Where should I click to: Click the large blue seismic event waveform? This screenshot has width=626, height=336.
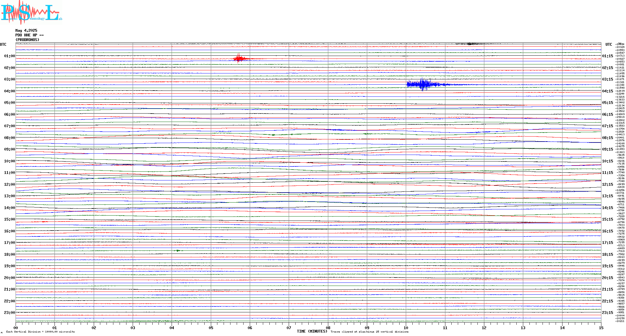point(422,84)
